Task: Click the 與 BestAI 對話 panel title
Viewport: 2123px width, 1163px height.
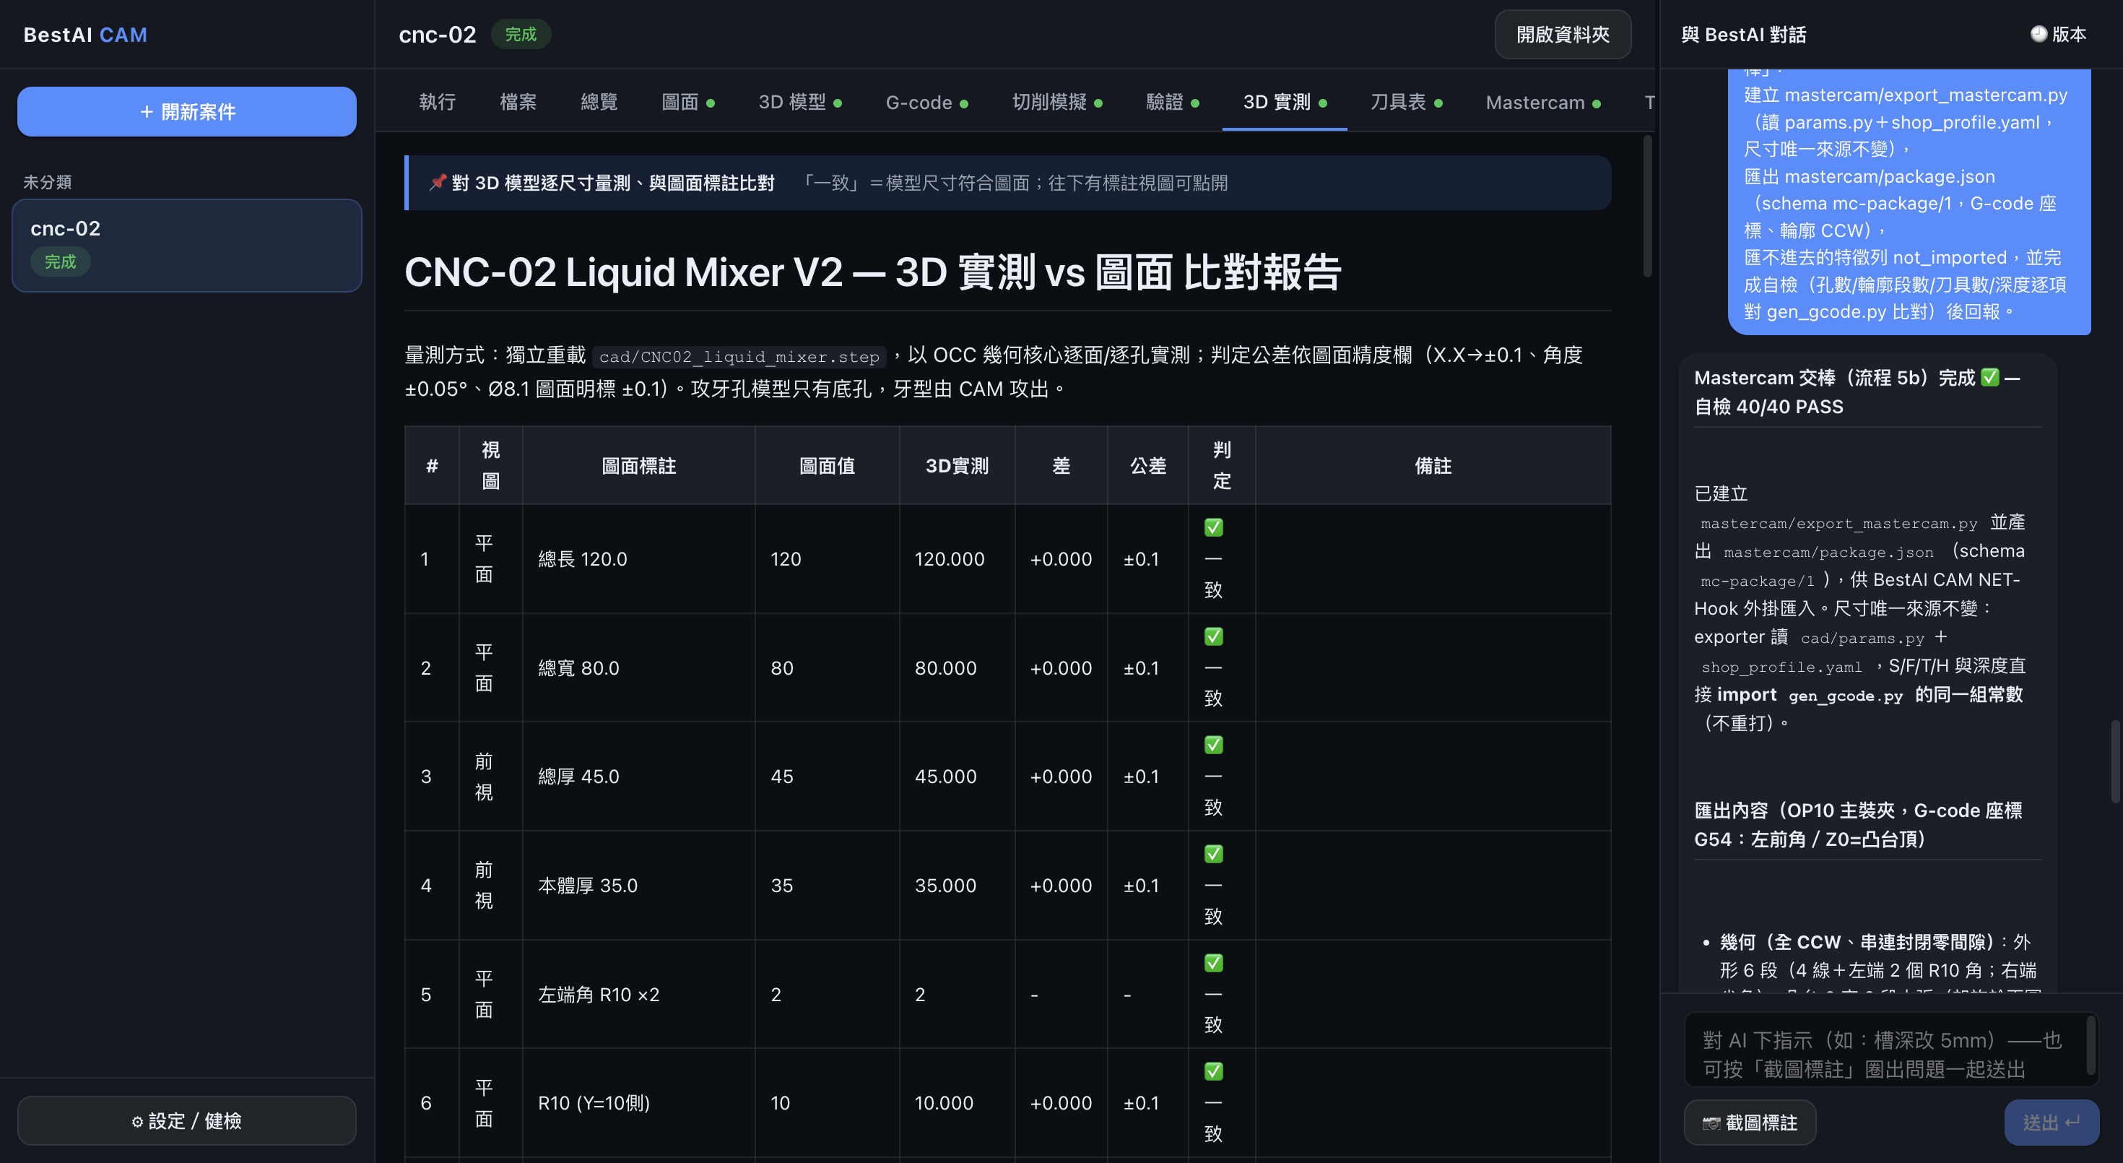Action: coord(1744,35)
